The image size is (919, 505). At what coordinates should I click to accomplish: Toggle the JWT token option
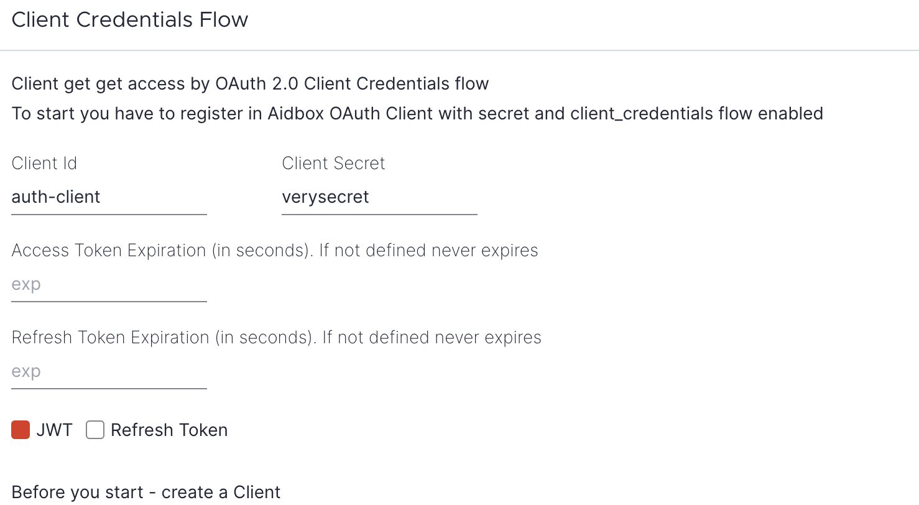(19, 430)
